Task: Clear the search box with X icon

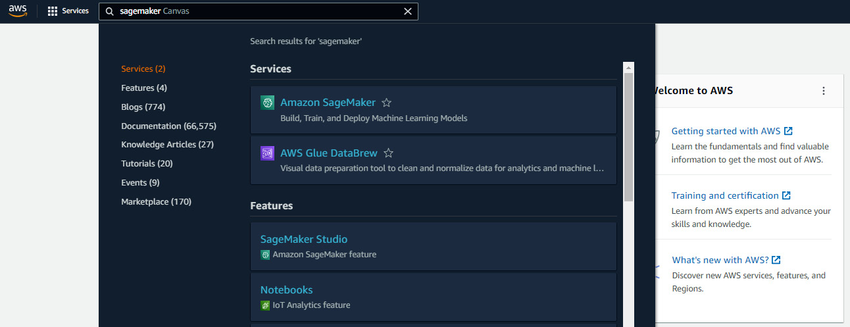Action: click(x=408, y=11)
